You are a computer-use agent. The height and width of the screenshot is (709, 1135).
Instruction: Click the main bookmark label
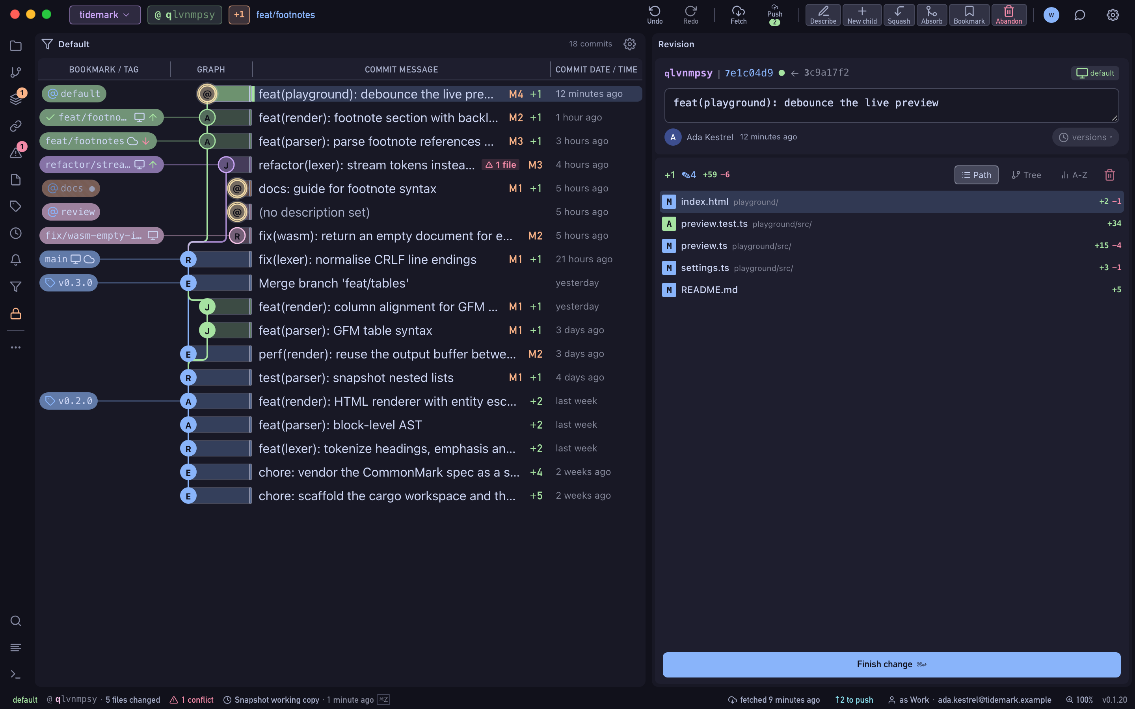[x=69, y=259]
